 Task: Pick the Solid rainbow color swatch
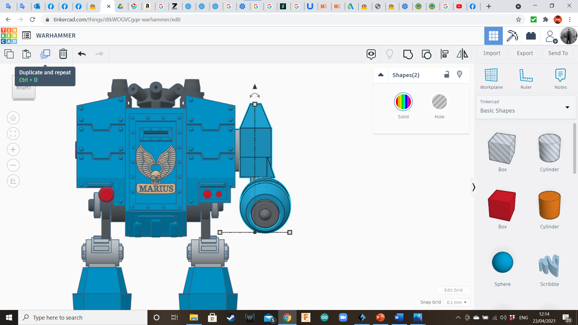point(403,102)
